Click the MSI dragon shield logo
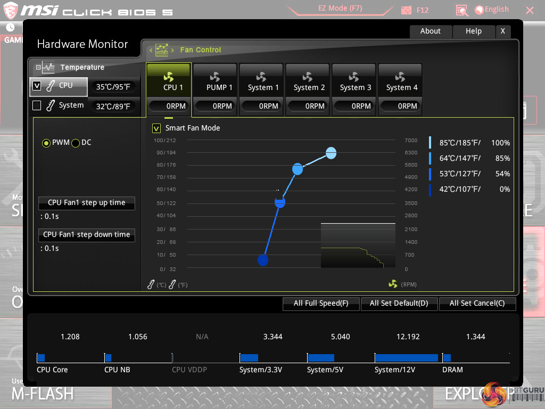 click(x=10, y=10)
